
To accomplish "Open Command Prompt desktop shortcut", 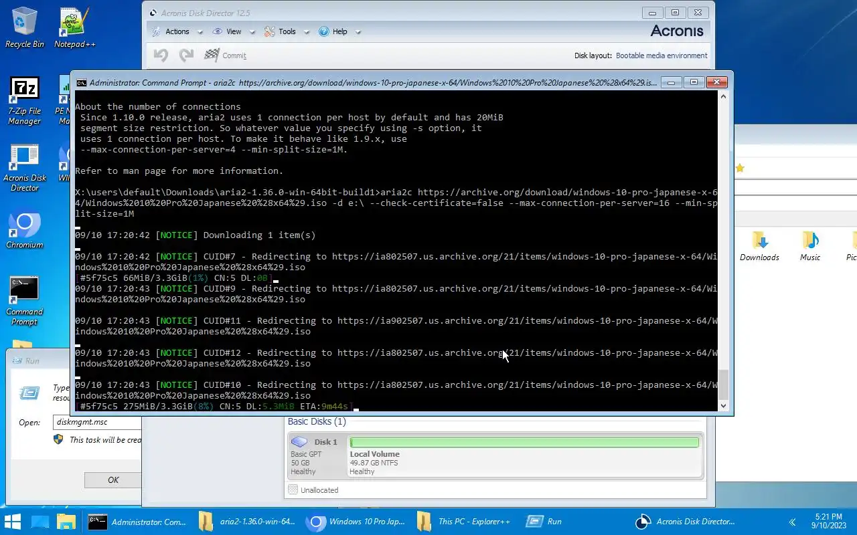I will click(x=25, y=302).
